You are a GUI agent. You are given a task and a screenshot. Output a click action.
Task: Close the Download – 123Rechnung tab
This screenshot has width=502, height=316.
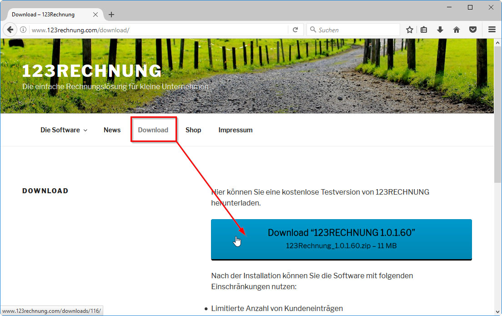coord(95,15)
